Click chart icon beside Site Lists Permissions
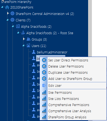The image size is (107, 121). click(44, 99)
